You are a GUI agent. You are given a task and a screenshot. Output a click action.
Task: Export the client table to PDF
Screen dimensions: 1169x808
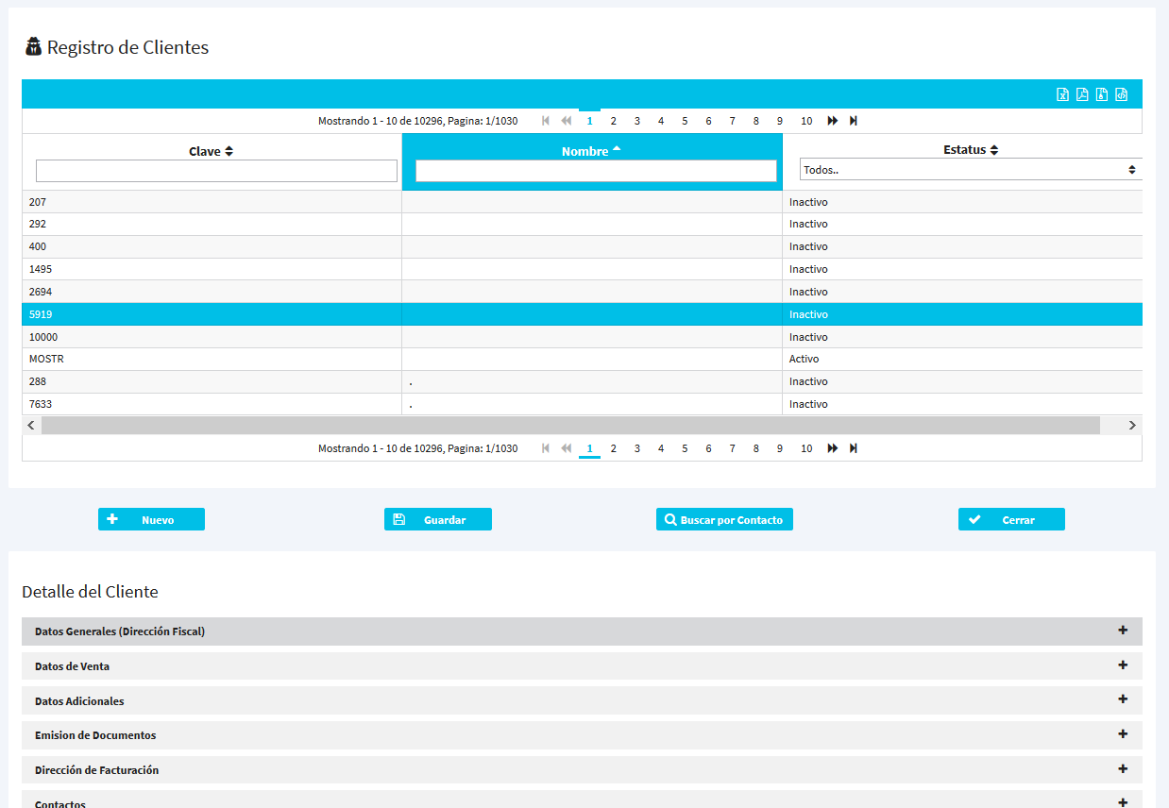tap(1082, 94)
